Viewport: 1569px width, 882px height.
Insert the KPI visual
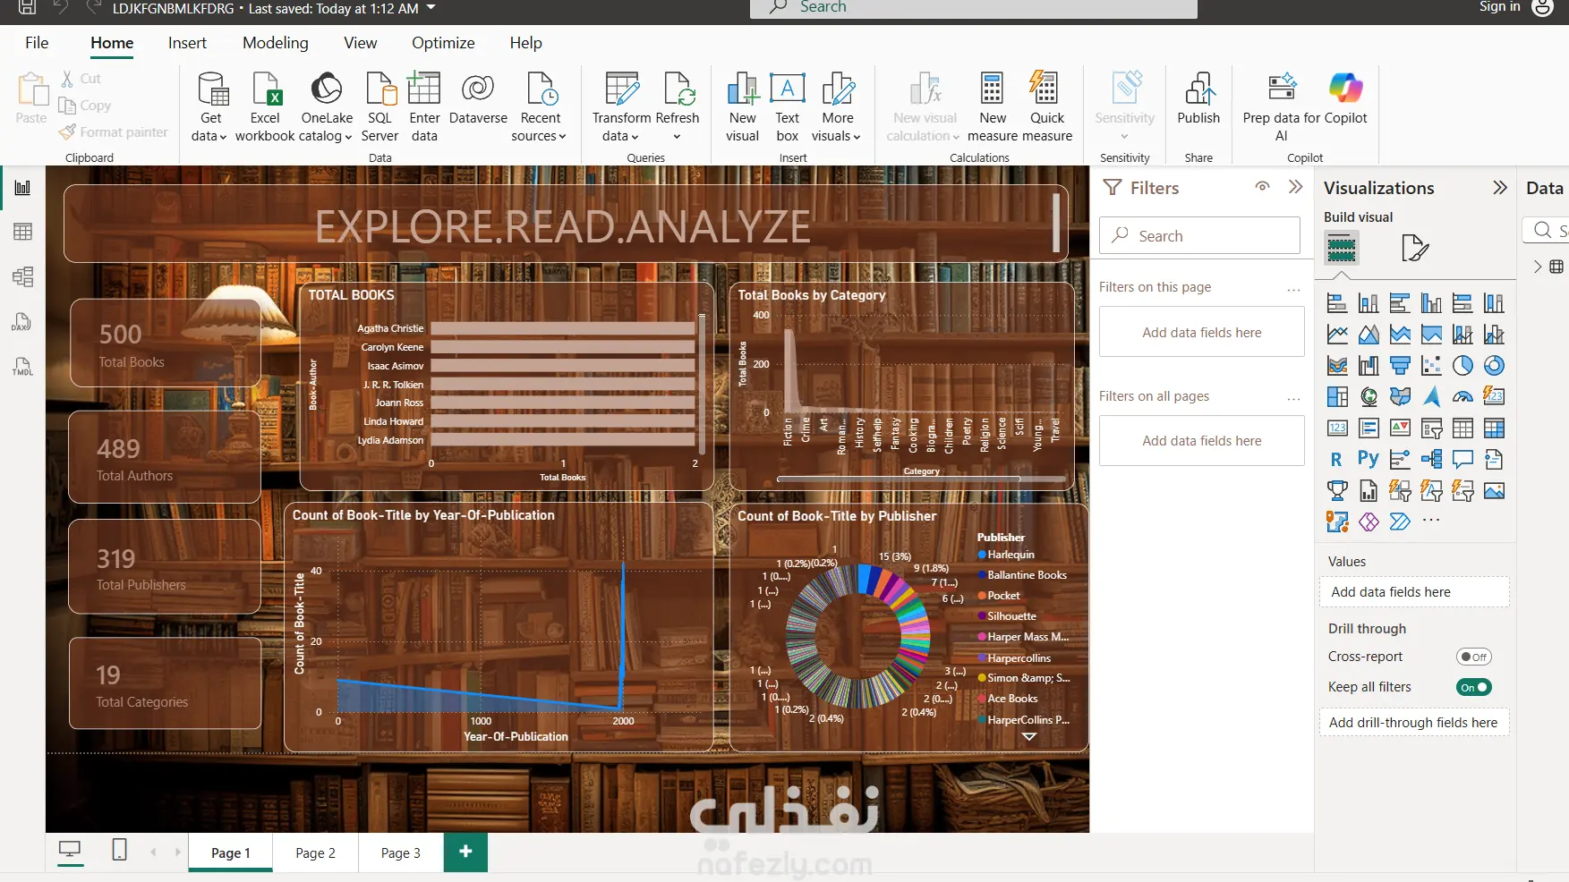(x=1400, y=428)
